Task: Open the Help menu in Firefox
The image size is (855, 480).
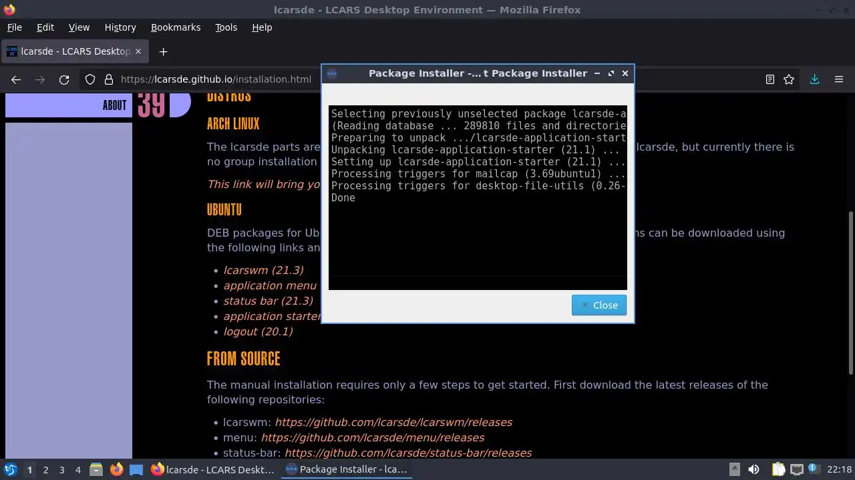Action: tap(262, 27)
